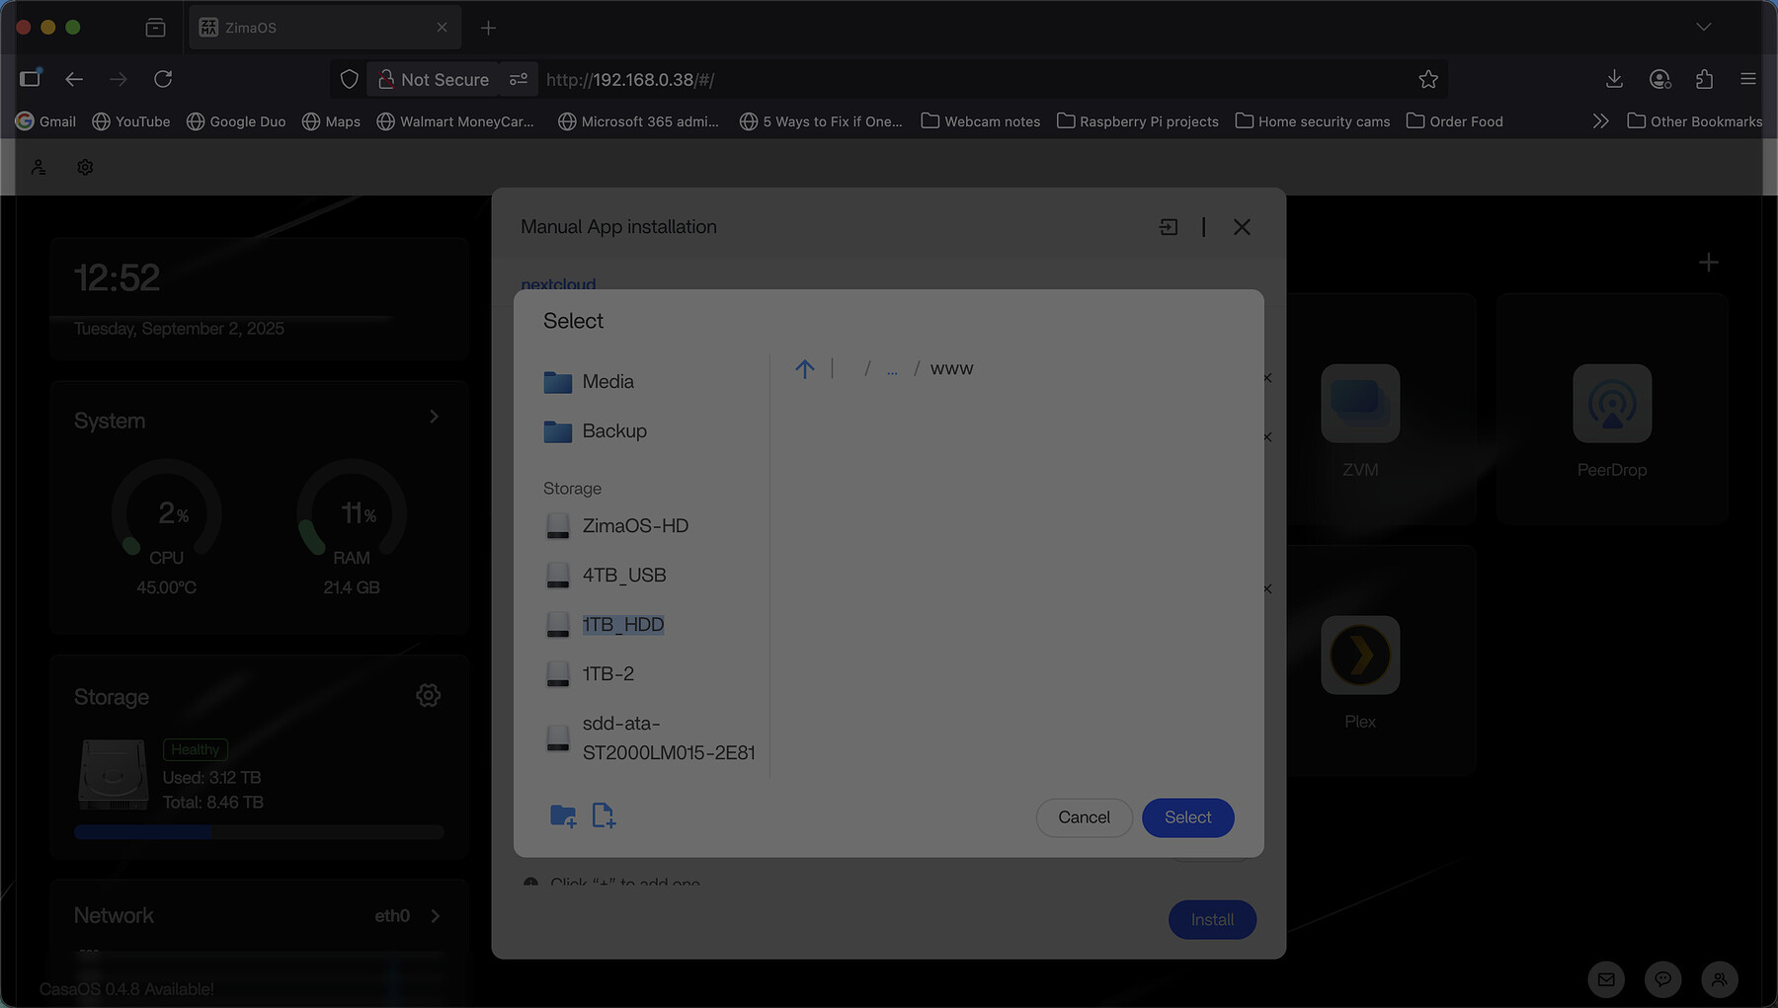The height and width of the screenshot is (1008, 1778).
Task: Select the Backup folder
Action: (x=612, y=431)
